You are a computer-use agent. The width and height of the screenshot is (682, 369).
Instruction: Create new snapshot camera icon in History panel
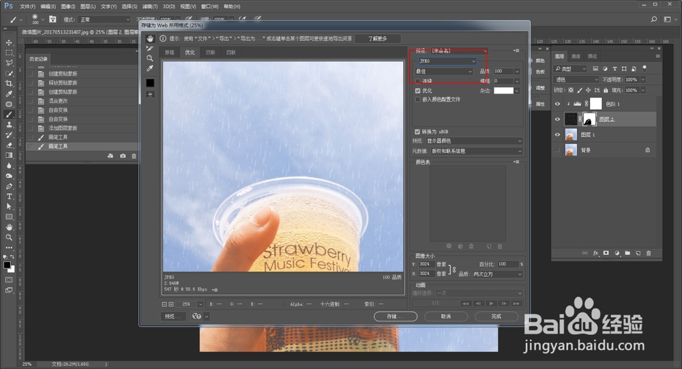point(123,156)
